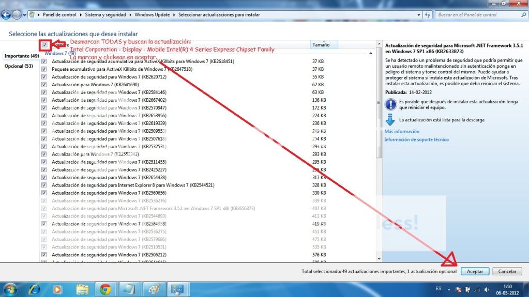The height and width of the screenshot is (297, 529).
Task: Click the volume speaker tray icon
Action: pos(486,290)
